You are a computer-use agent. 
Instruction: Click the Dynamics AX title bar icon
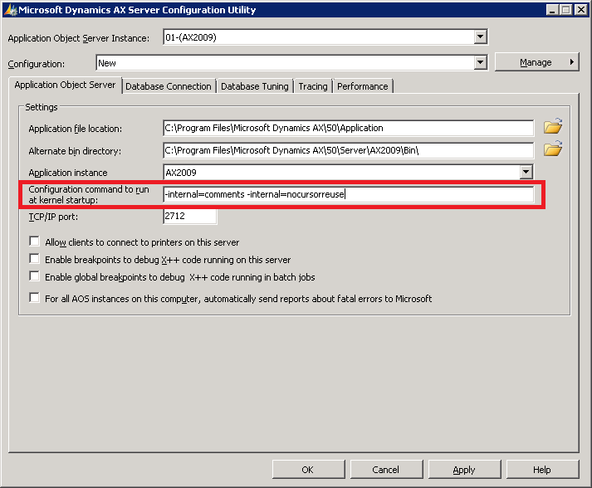point(10,10)
